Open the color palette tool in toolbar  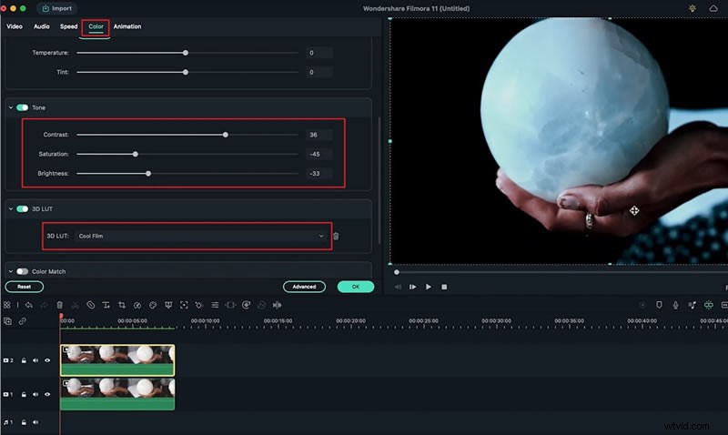click(x=153, y=305)
